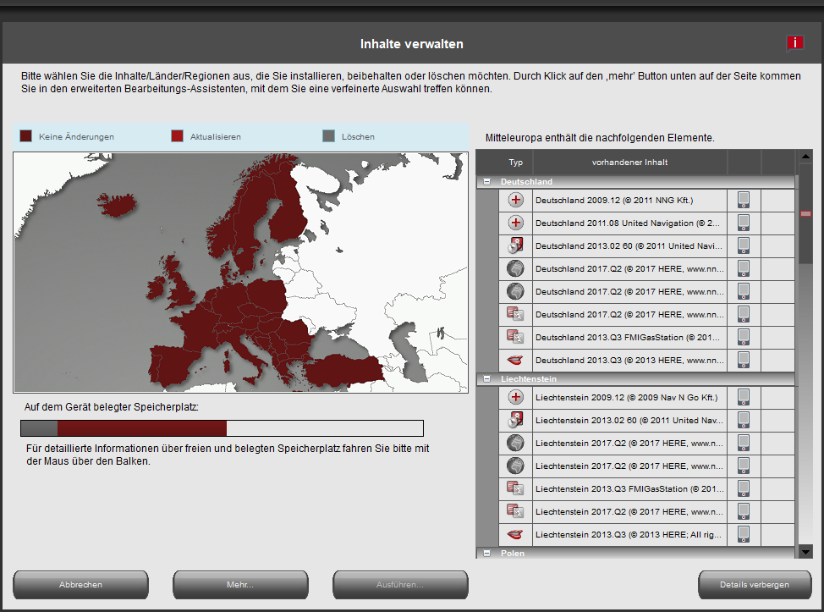
Task: Click the lips icon for Liechtenstein 2013.Q3
Action: click(516, 534)
